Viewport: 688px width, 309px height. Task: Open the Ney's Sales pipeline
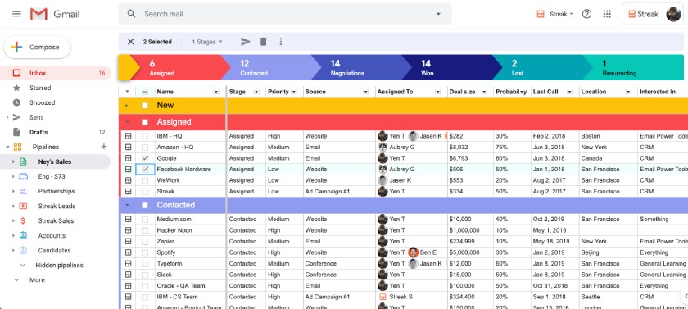pos(56,161)
